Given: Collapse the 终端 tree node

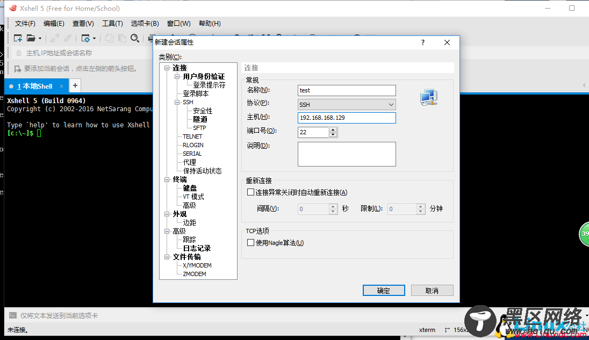Looking at the screenshot, I should [x=167, y=180].
